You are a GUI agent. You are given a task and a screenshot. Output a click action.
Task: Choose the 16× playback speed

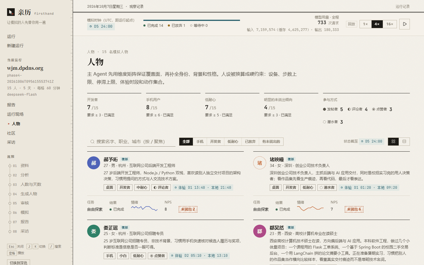[x=390, y=24]
